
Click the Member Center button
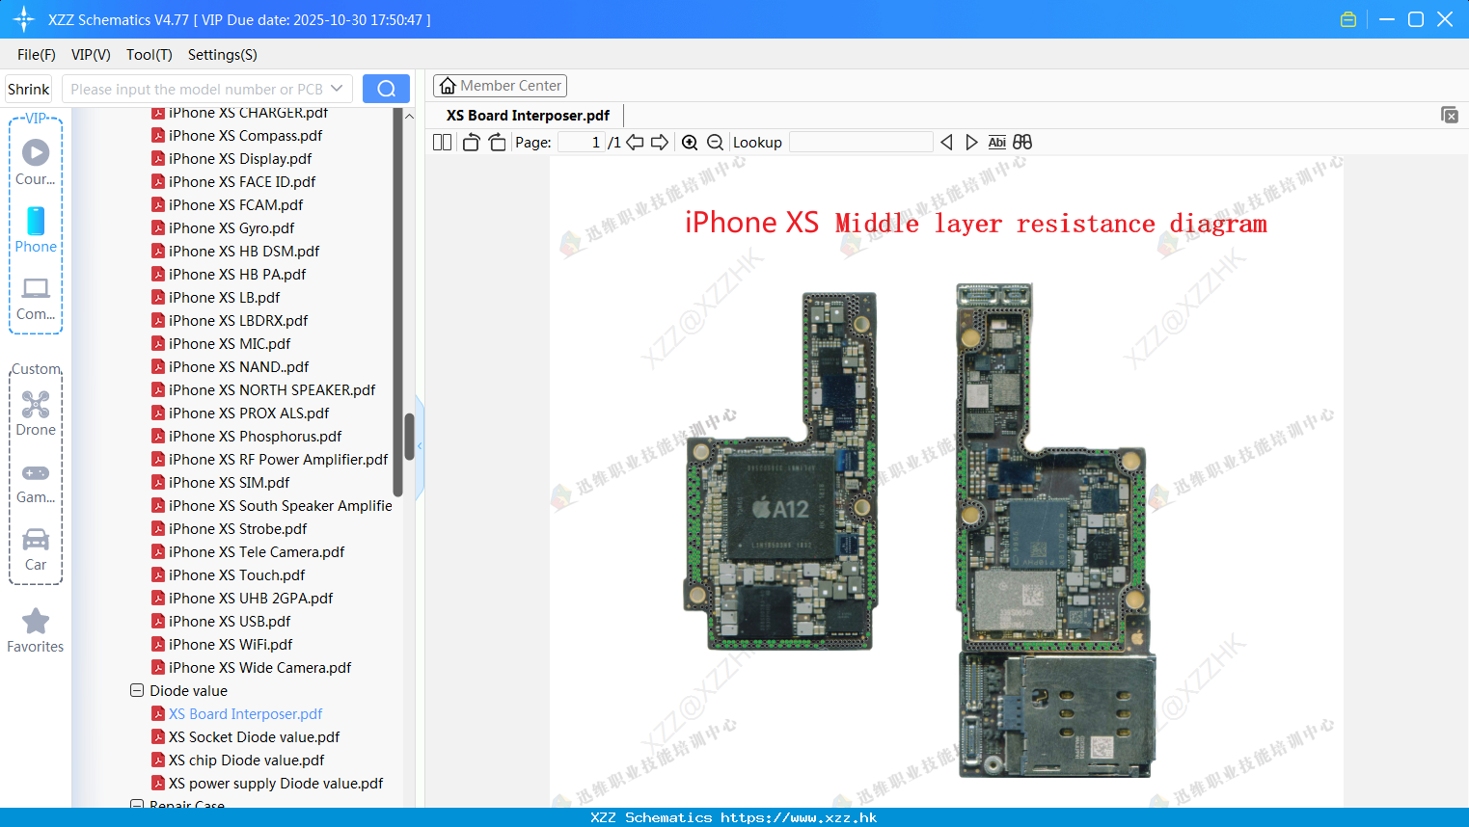(x=500, y=86)
